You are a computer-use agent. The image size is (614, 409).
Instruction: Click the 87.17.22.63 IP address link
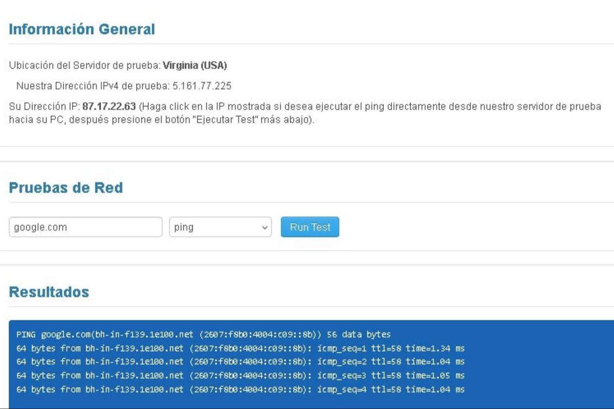click(x=108, y=106)
